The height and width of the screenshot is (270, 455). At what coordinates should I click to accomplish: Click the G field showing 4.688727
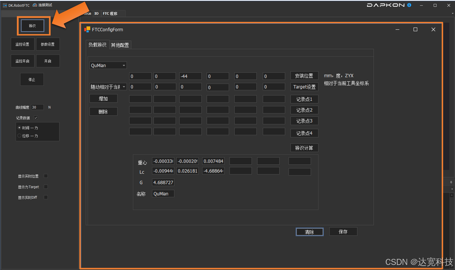163,182
